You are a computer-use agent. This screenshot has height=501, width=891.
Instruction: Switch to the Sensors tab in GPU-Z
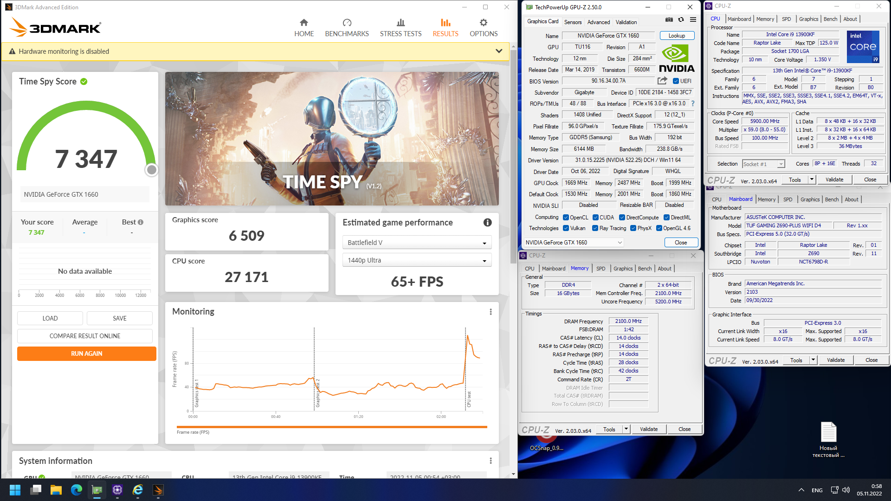tap(573, 22)
